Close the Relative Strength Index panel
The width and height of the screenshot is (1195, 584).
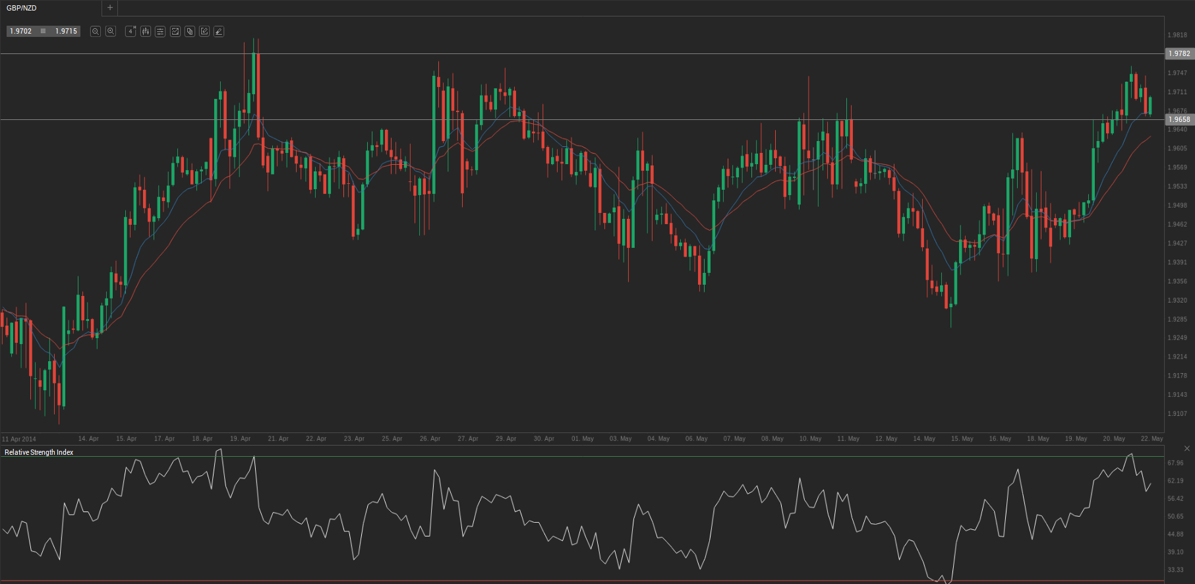coord(1186,448)
